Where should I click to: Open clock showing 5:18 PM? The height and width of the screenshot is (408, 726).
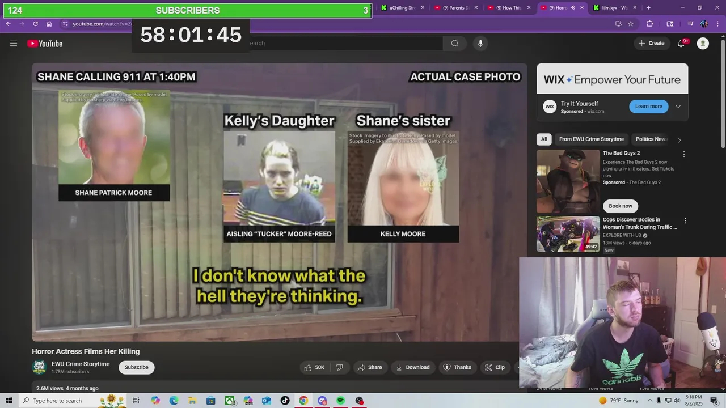point(694,401)
